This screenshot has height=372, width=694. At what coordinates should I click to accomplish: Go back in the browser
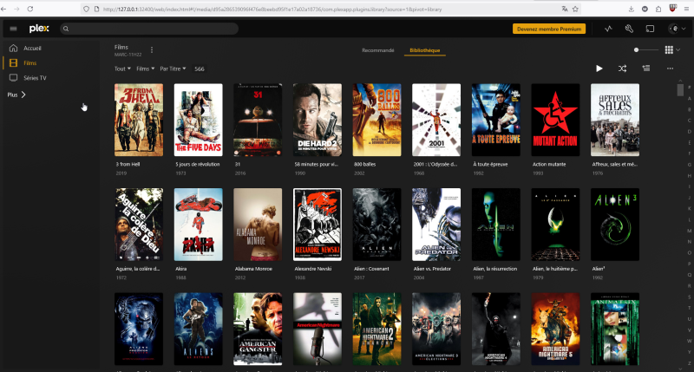[x=3, y=9]
